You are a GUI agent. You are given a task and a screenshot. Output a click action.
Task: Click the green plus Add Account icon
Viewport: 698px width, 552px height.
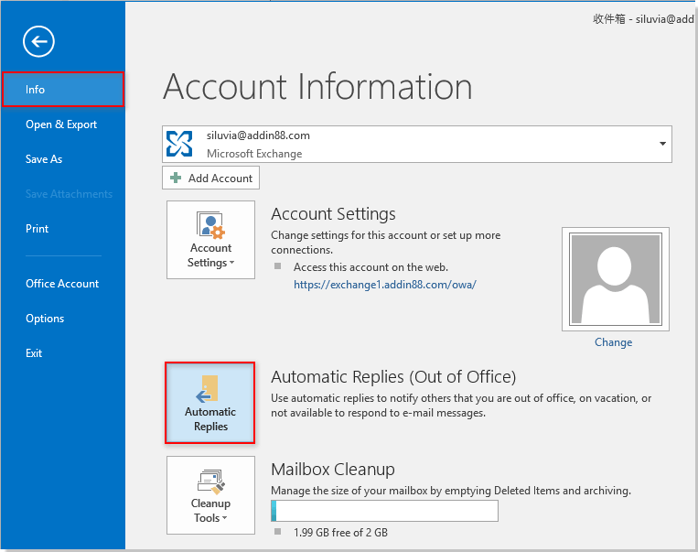click(176, 178)
